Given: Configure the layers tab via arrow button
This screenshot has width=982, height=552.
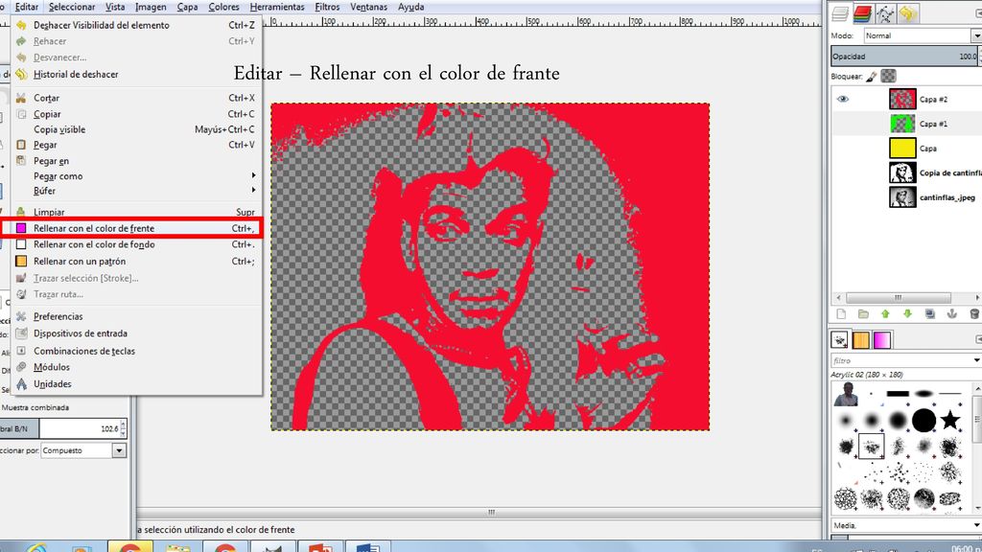Looking at the screenshot, I should [x=978, y=12].
